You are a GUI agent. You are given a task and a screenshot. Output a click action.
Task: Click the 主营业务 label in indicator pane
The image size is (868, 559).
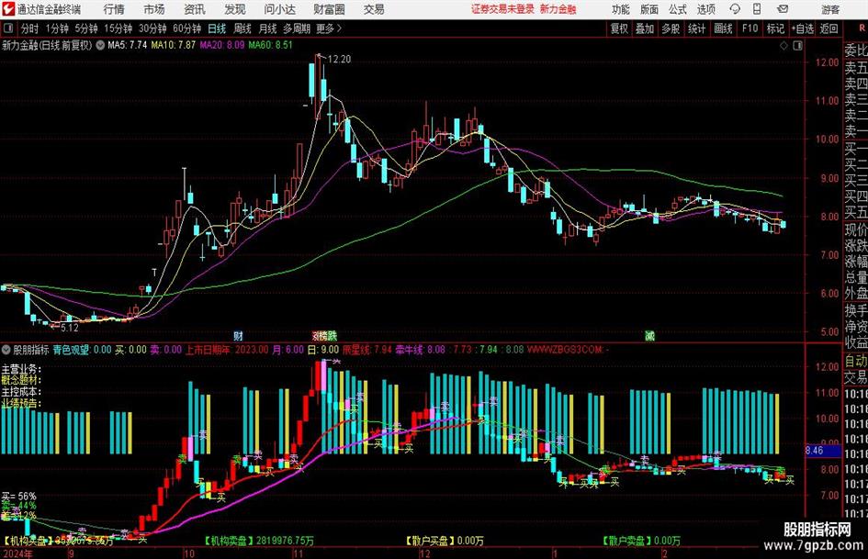tap(21, 369)
